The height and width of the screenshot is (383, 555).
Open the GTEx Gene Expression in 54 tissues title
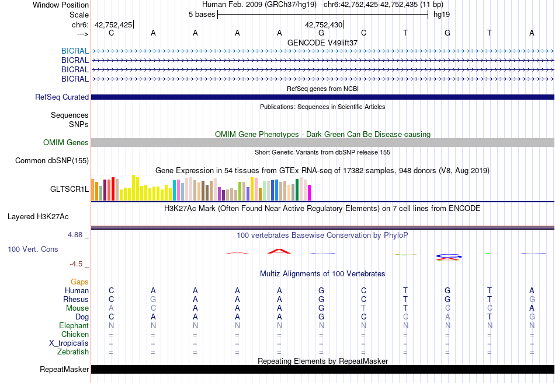pyautogui.click(x=322, y=171)
